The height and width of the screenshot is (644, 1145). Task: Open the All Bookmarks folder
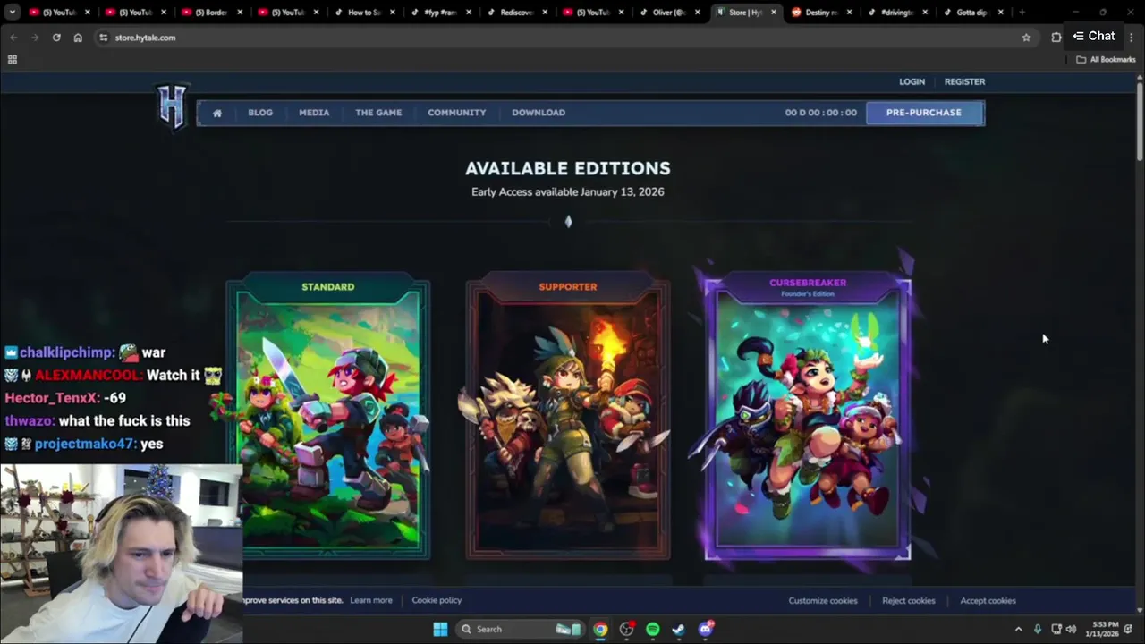(1106, 60)
